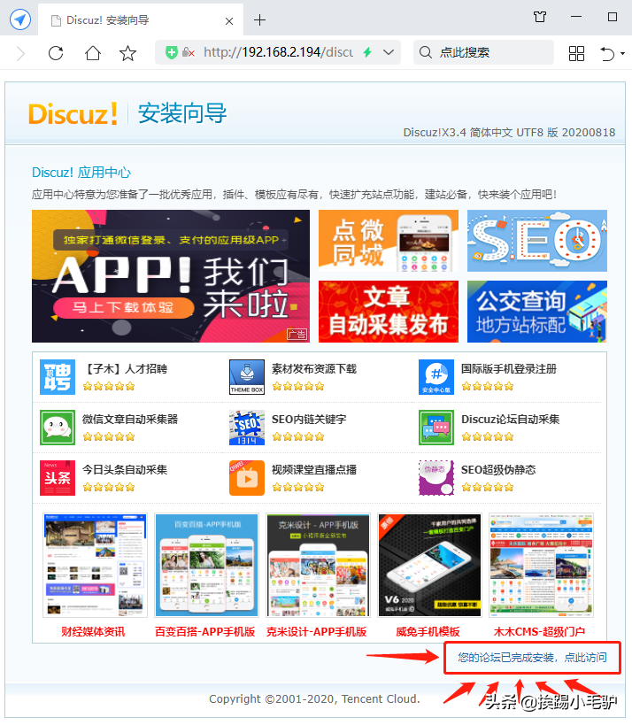Image resolution: width=632 pixels, height=725 pixels.
Task: Click the 点此搜索 search box
Action: [x=483, y=52]
